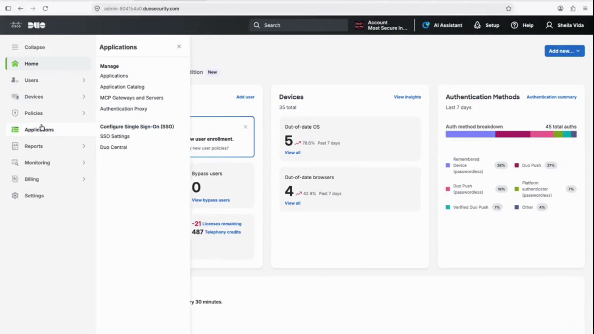Screen dimensions: 594x334
Task: Click the Duo Push legend color swatch
Action: (516, 165)
